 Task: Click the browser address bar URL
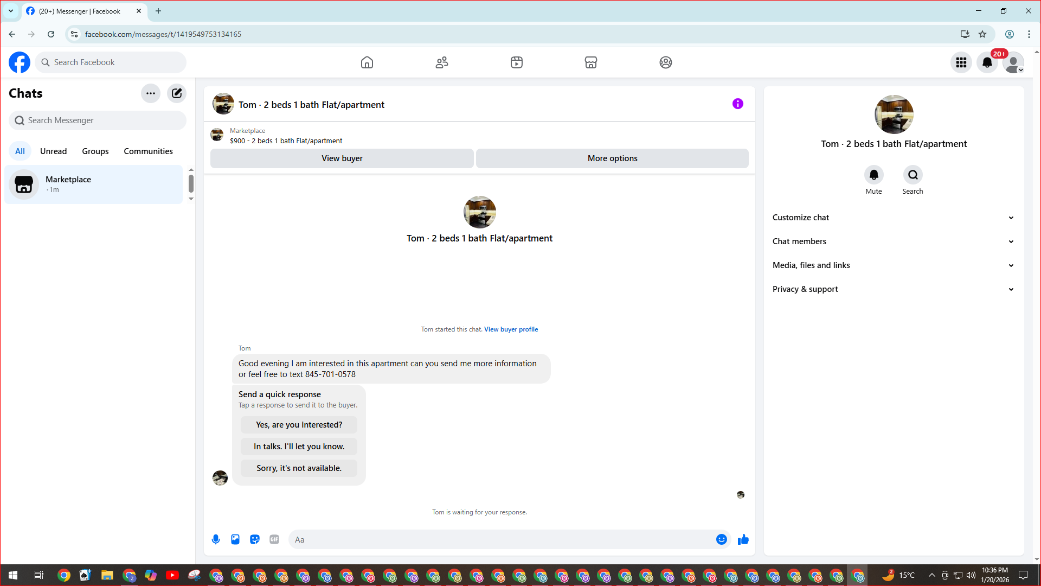pos(163,34)
